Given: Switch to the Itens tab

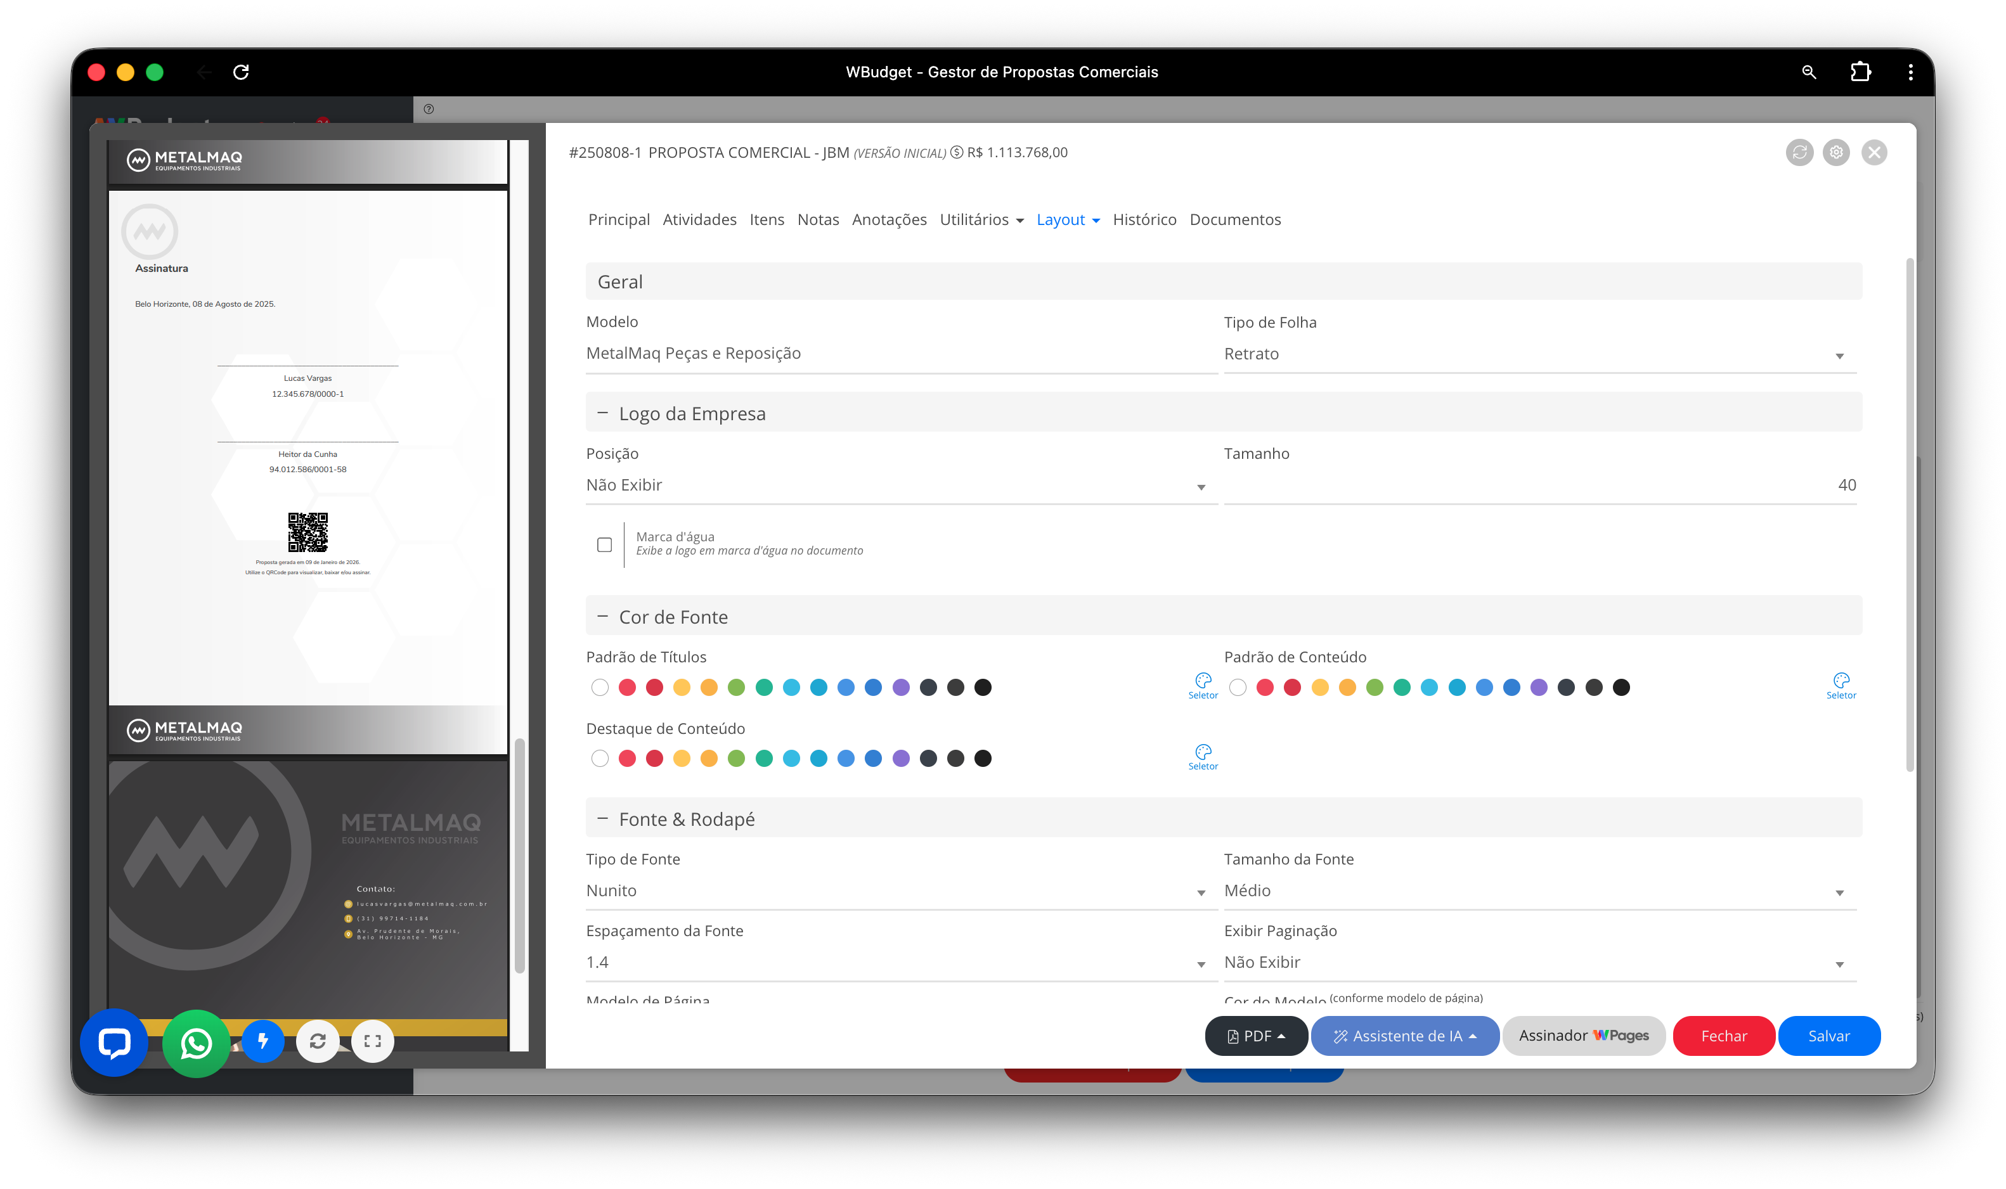Looking at the screenshot, I should tap(766, 219).
